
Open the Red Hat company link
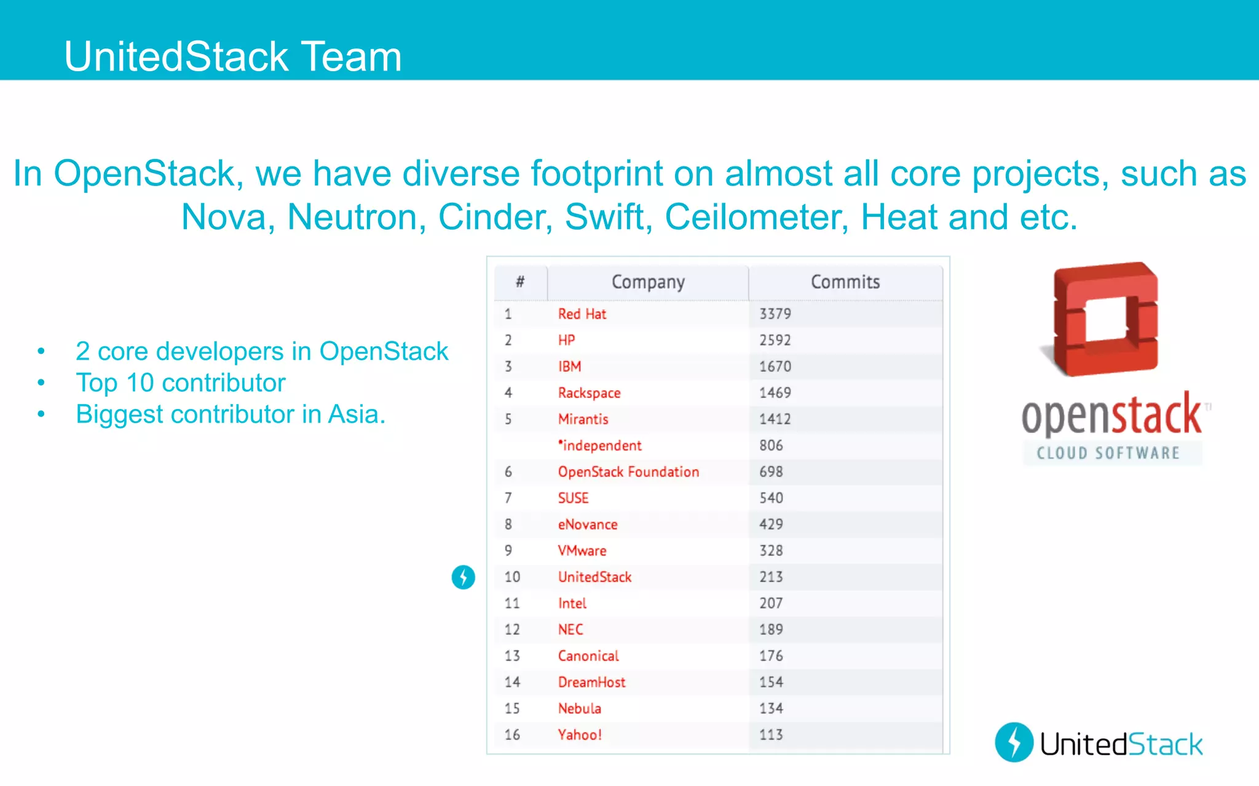click(582, 314)
